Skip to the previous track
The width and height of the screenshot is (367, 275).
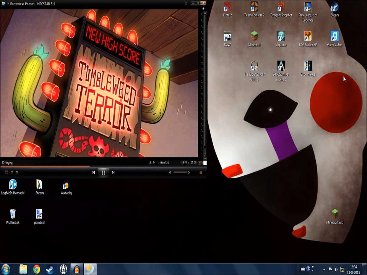pyautogui.click(x=94, y=172)
